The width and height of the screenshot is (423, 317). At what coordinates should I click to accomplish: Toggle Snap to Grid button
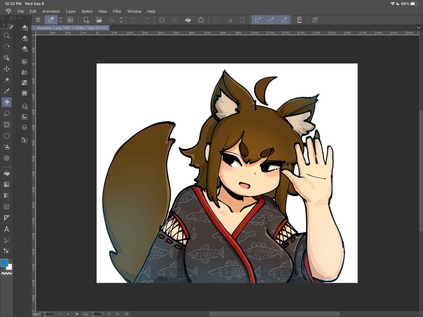(284, 20)
